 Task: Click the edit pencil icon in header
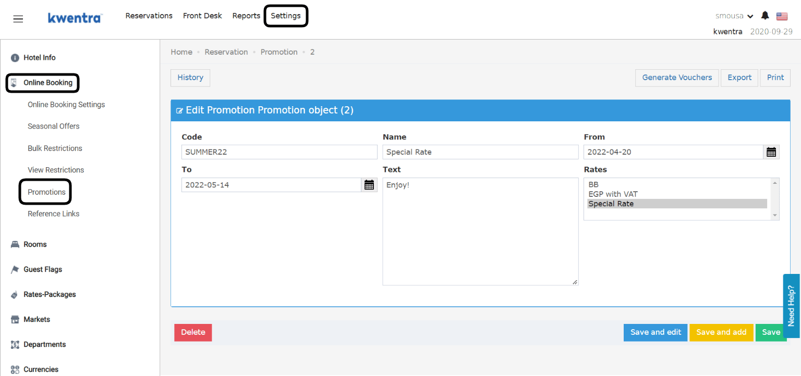coord(180,111)
